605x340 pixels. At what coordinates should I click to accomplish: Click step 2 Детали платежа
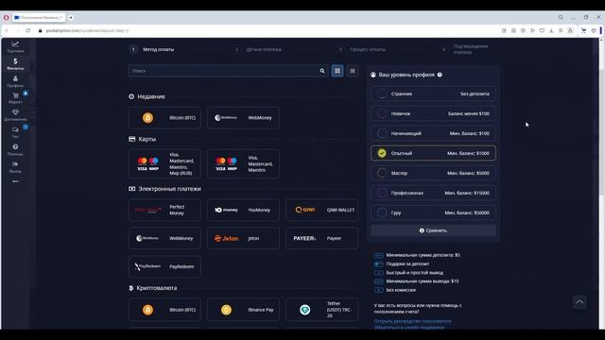pos(258,49)
